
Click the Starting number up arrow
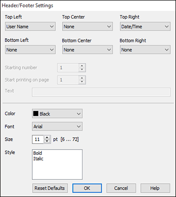tap(82, 66)
